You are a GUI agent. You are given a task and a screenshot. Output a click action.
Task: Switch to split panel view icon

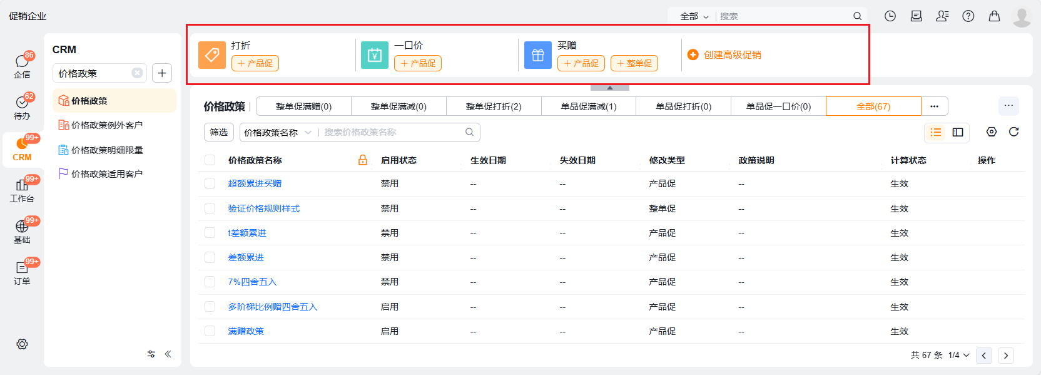(x=958, y=132)
